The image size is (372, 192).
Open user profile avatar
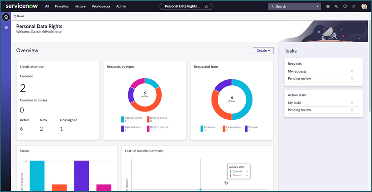(x=364, y=6)
